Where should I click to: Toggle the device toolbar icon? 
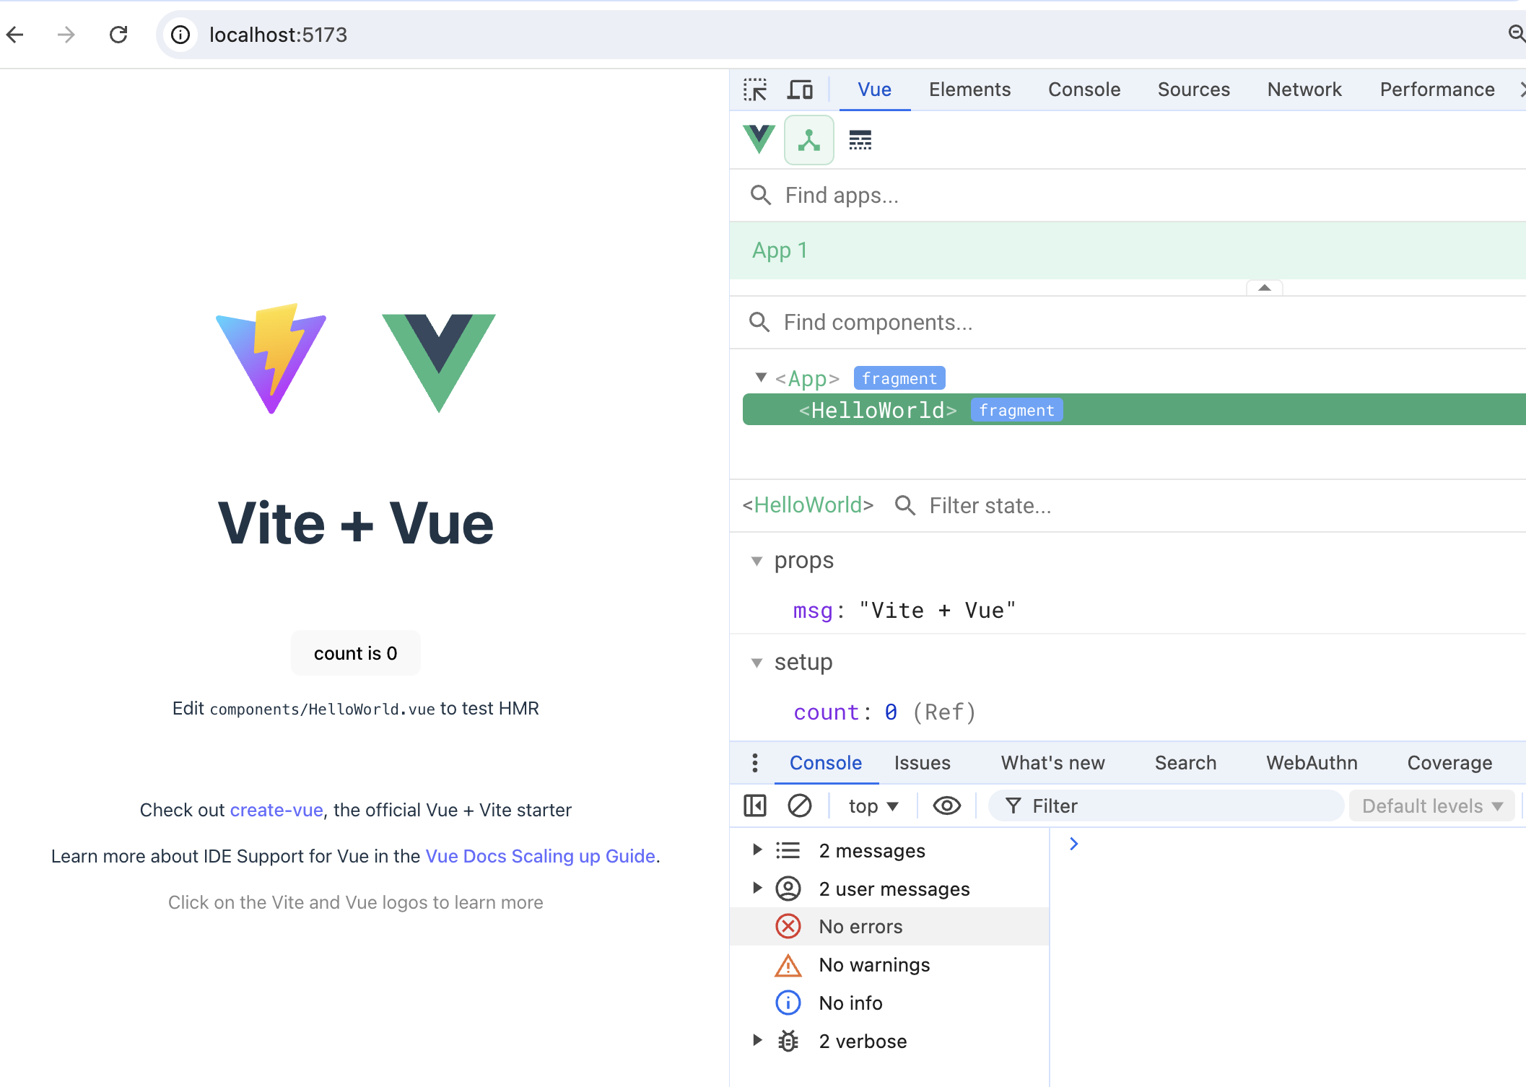point(800,89)
